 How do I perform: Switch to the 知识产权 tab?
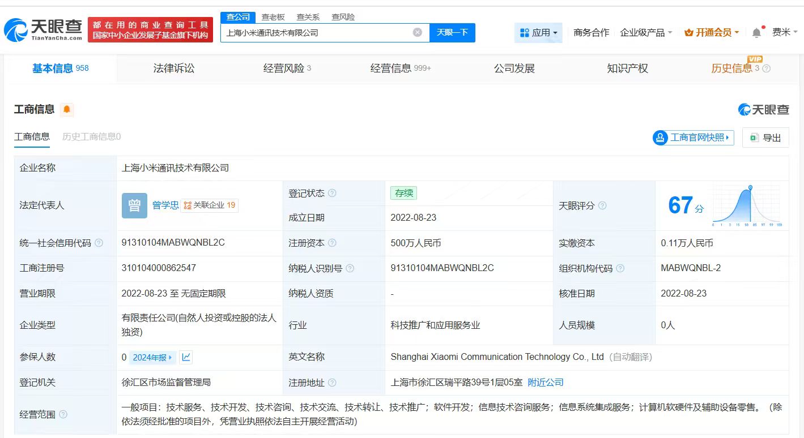pos(627,68)
